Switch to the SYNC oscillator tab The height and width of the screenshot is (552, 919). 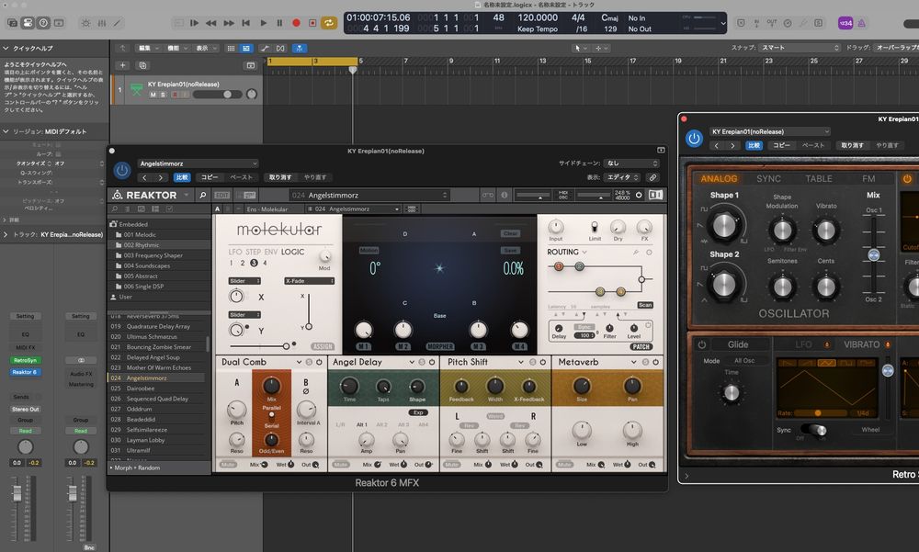point(768,179)
